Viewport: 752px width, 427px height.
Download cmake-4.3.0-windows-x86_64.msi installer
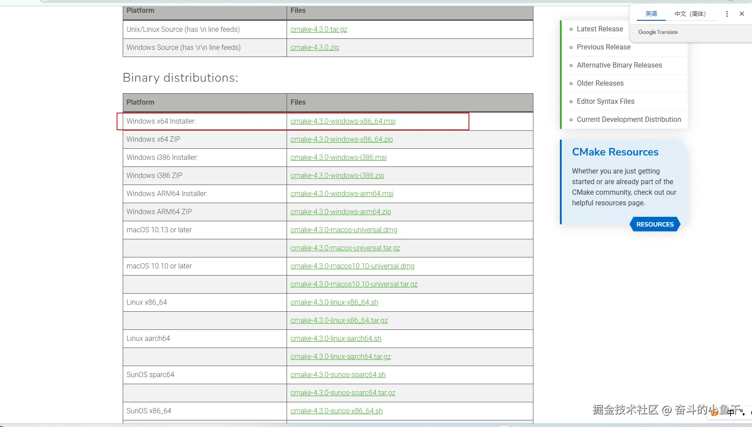[x=343, y=121]
